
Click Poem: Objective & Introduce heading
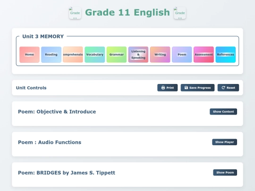[x=57, y=112]
